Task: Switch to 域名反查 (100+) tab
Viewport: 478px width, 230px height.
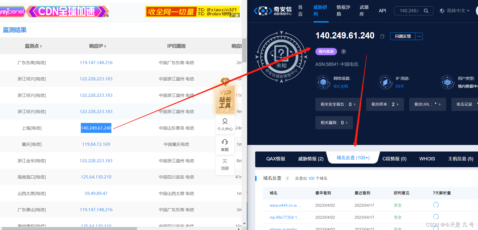Action: pos(353,158)
